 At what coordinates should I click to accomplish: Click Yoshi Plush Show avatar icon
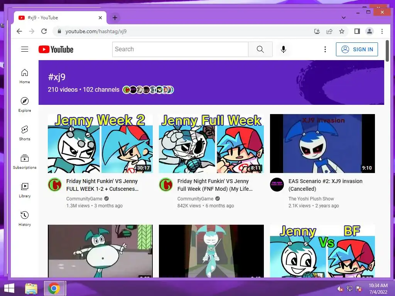[277, 185]
